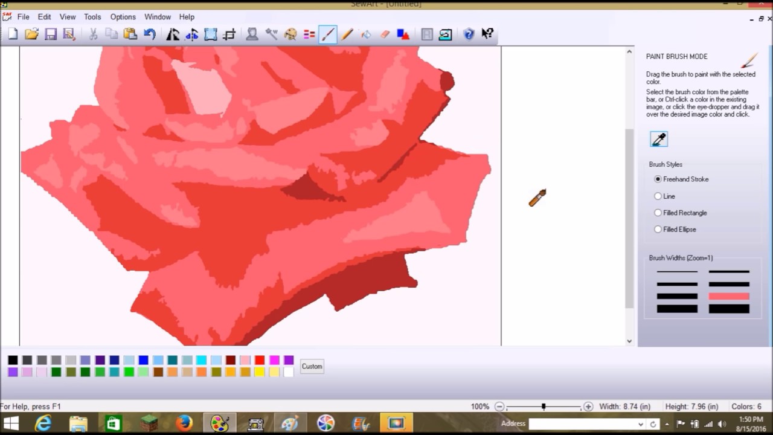Pick the bright red palette swatch
Screen dimensions: 773x435
pos(260,360)
